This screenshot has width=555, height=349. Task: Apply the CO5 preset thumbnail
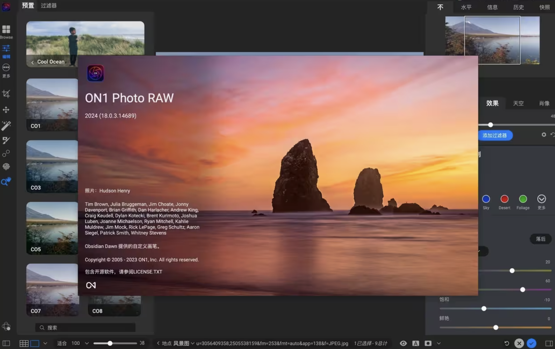(x=52, y=228)
